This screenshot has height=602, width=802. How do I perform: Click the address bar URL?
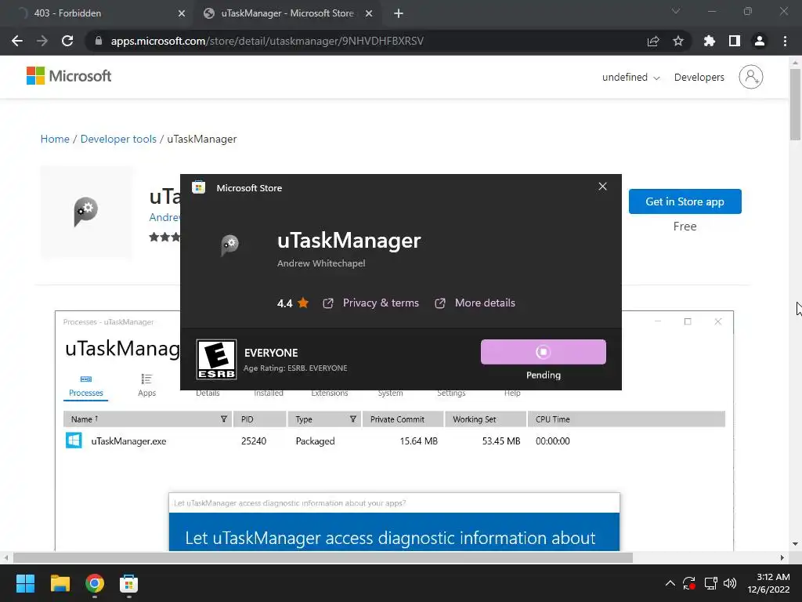point(267,41)
